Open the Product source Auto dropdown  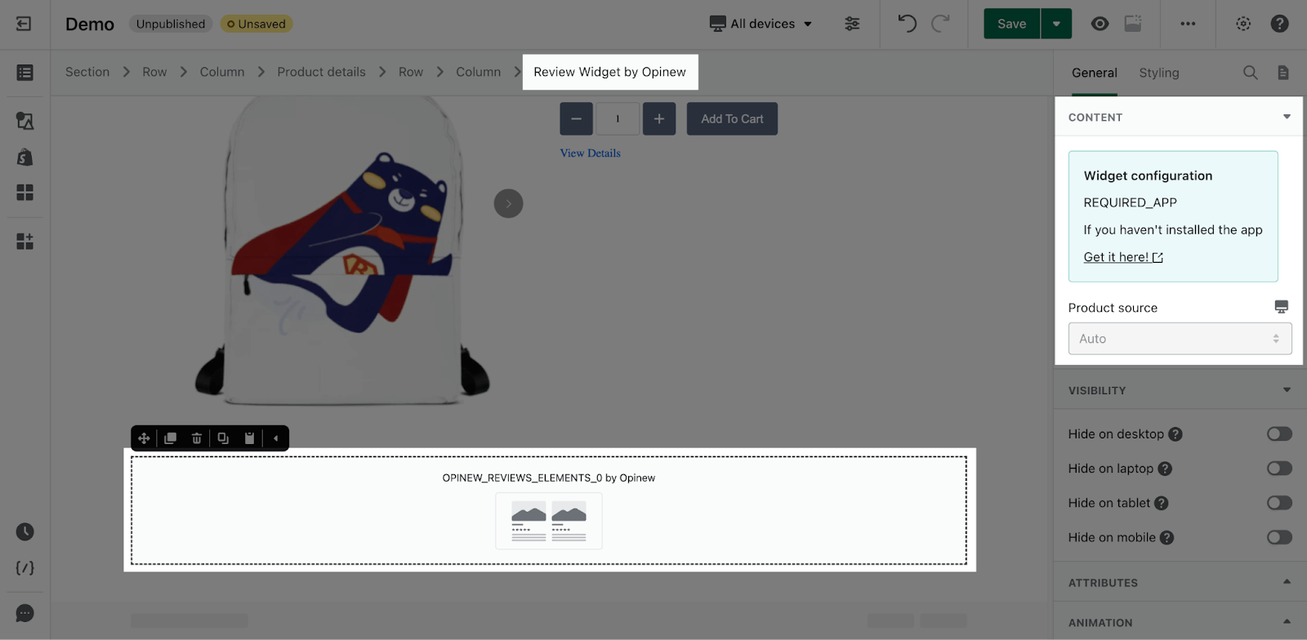tap(1180, 339)
